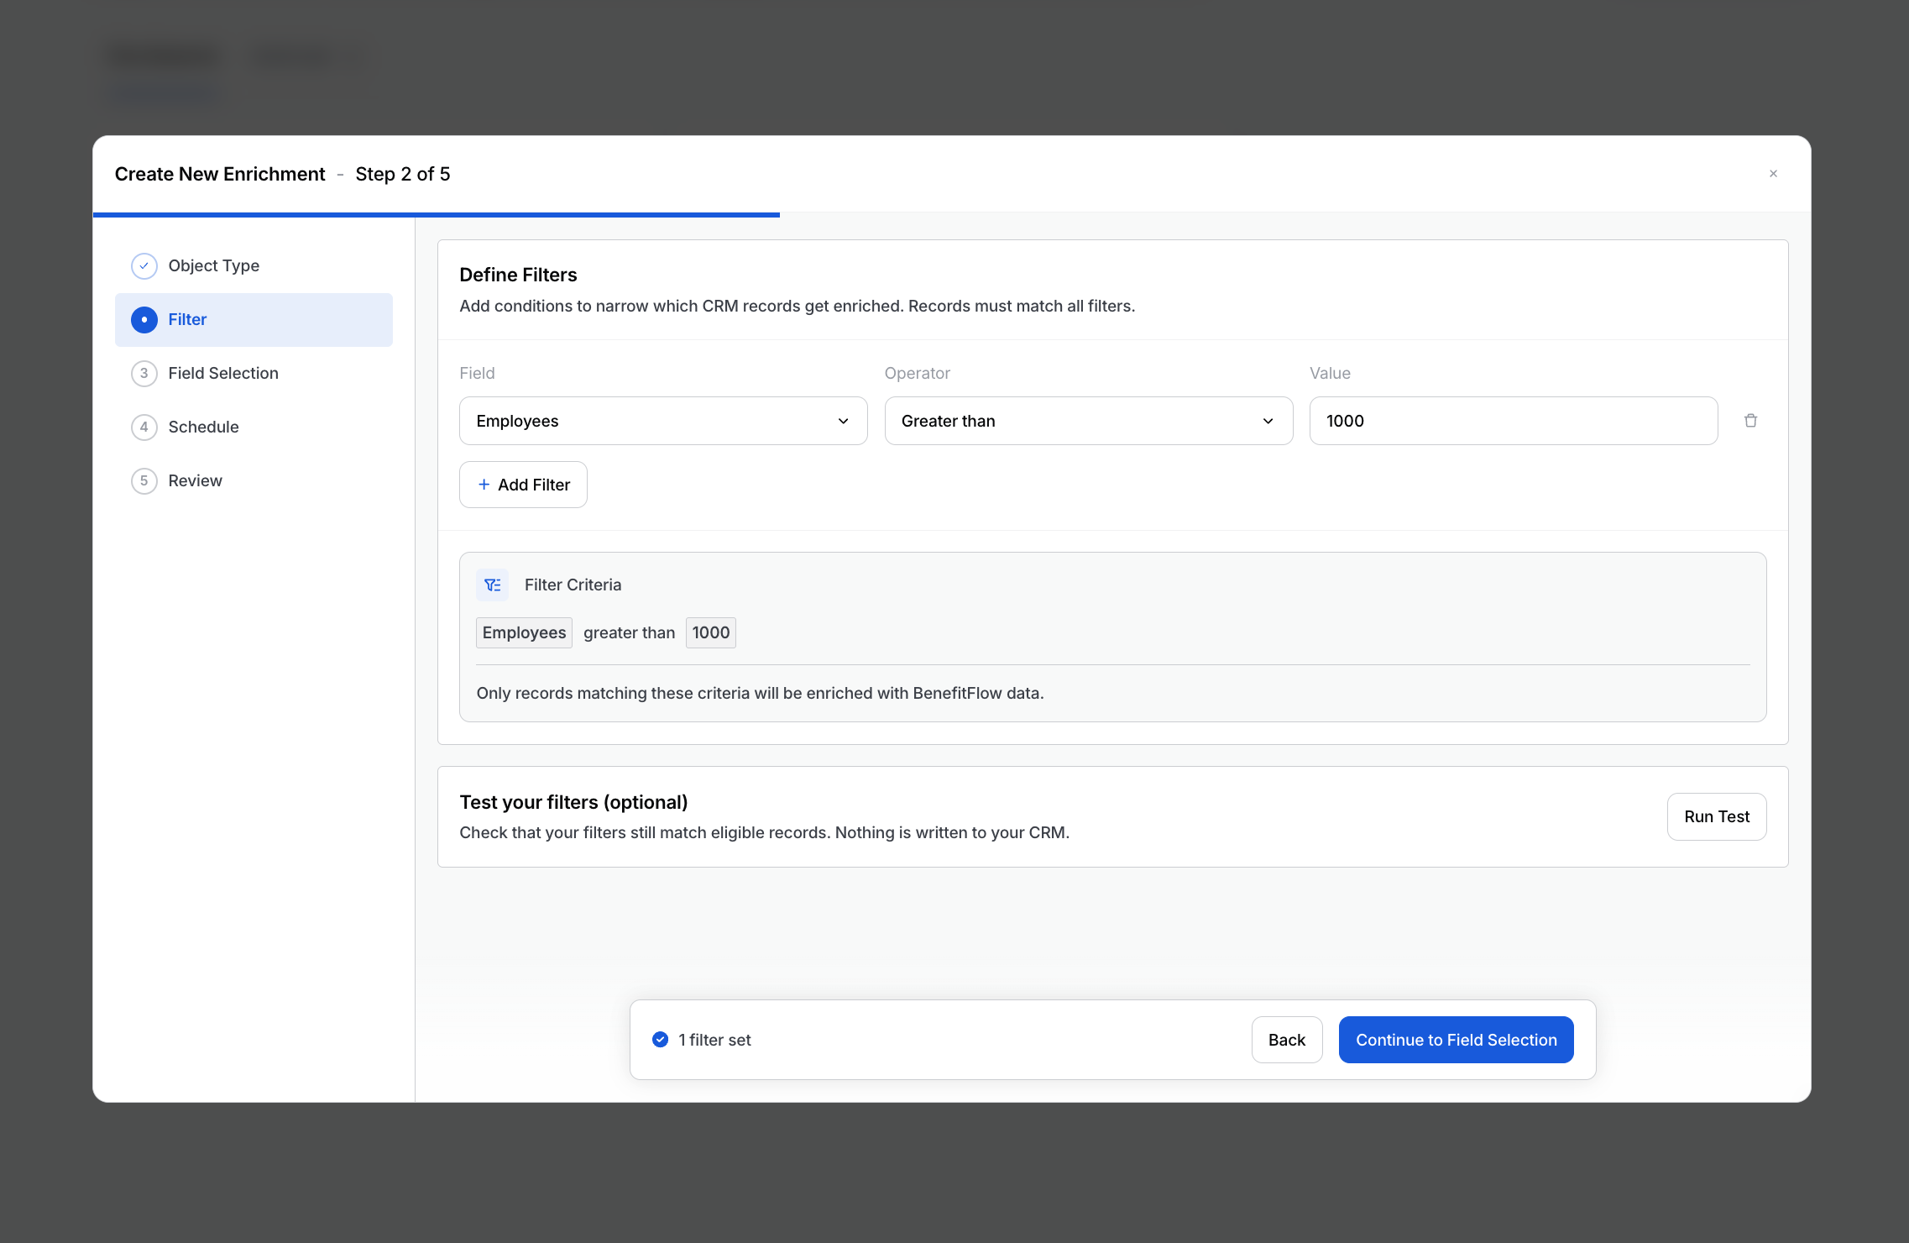This screenshot has width=1909, height=1243.
Task: Open the Field dropdown showing Employees
Action: 663,421
